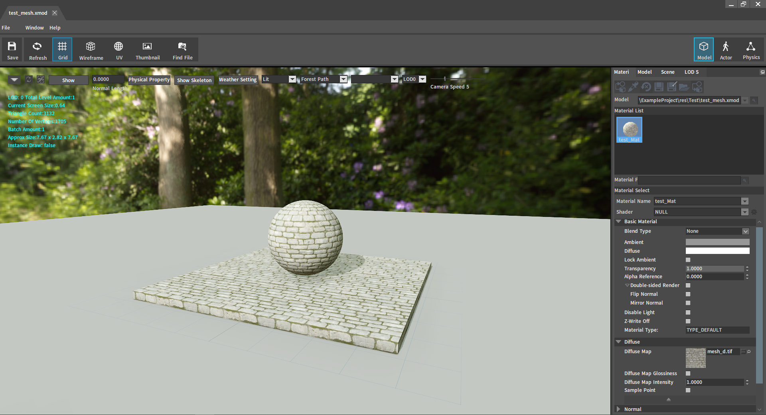Open the Ambient color swatch
This screenshot has width=766, height=415.
coord(717,242)
